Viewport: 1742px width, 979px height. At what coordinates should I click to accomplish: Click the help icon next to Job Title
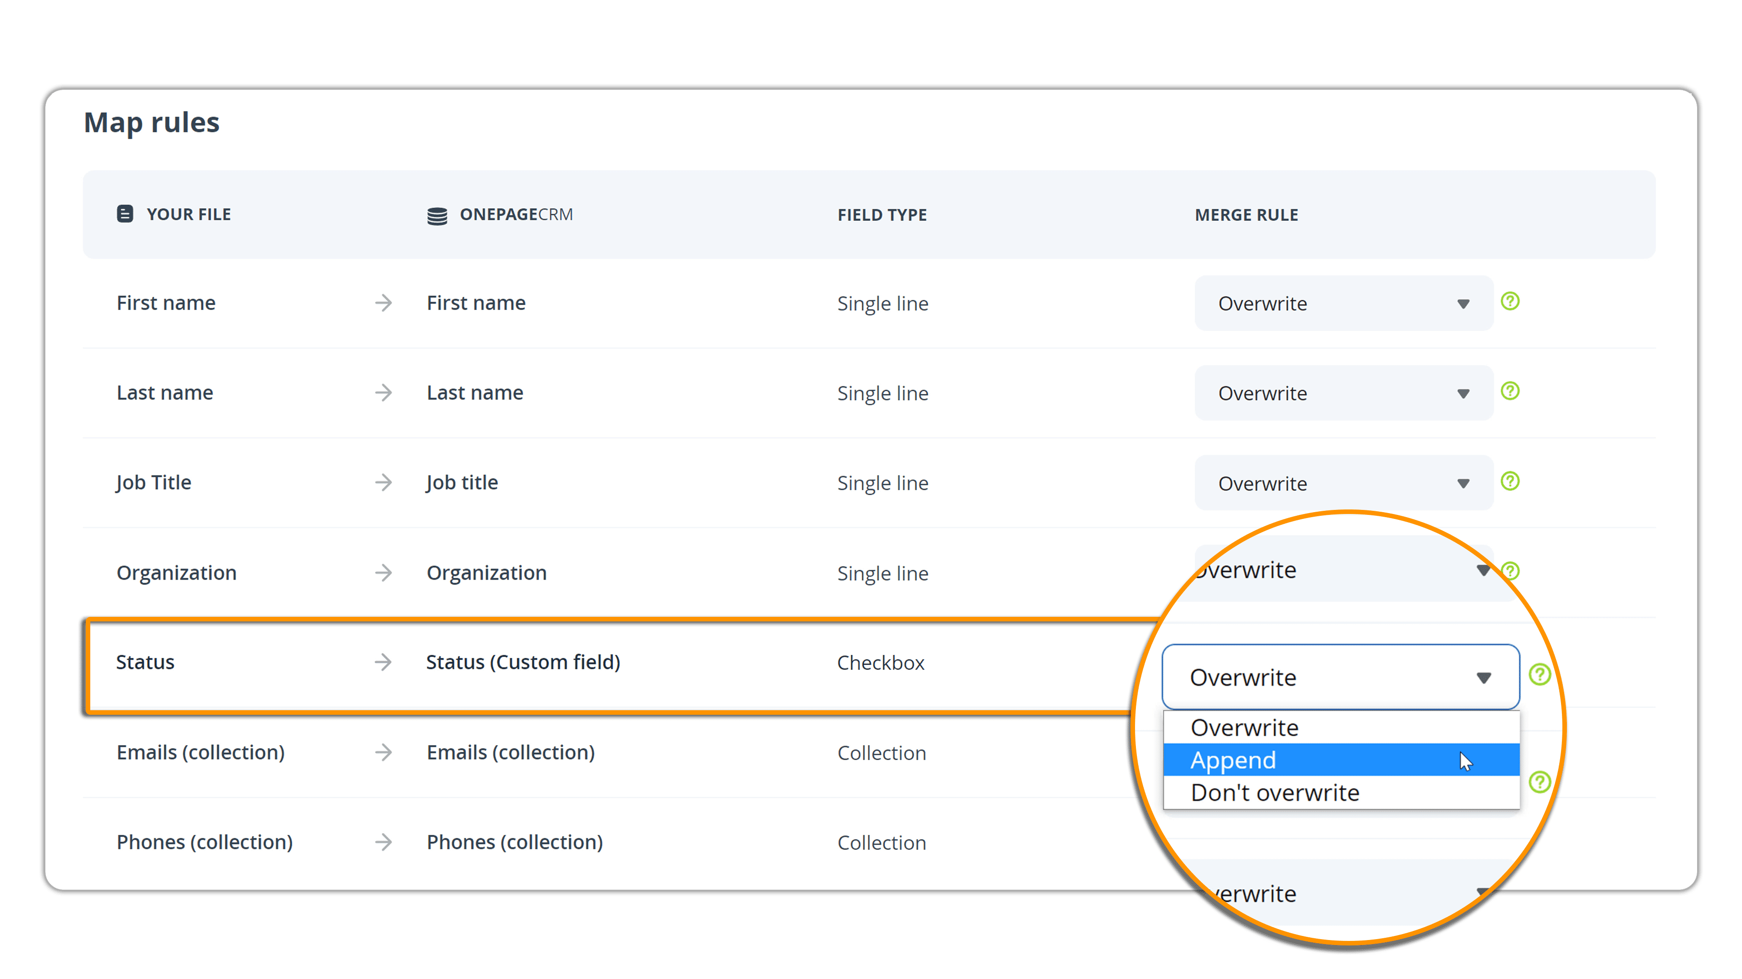[x=1511, y=482]
